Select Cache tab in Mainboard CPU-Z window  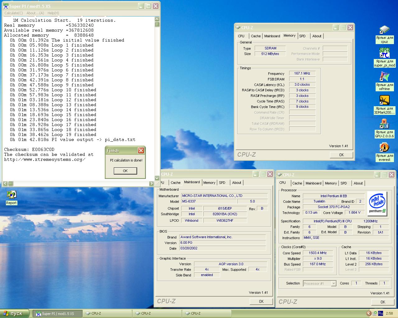[x=176, y=183]
